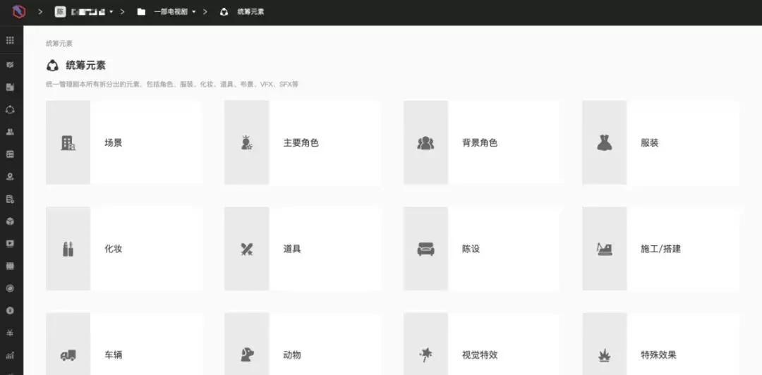
Task: Open the video play sidebar icon
Action: pyautogui.click(x=10, y=243)
